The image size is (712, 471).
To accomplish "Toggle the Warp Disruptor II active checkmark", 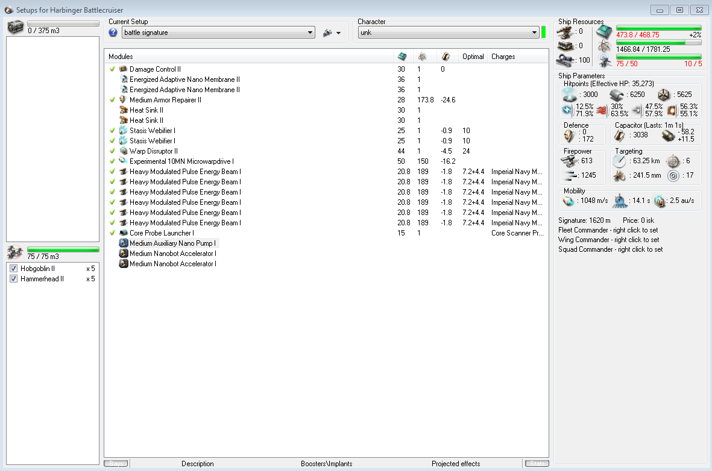I will click(x=112, y=151).
